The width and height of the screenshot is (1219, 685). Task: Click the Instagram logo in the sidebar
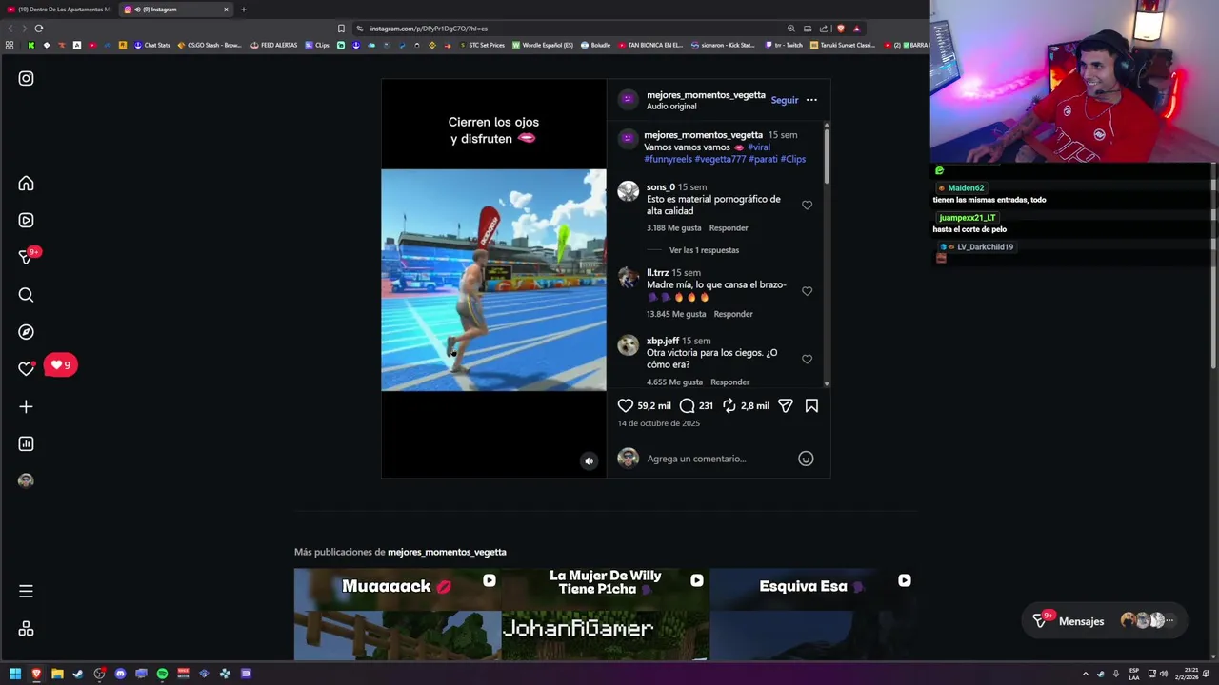[26, 79]
